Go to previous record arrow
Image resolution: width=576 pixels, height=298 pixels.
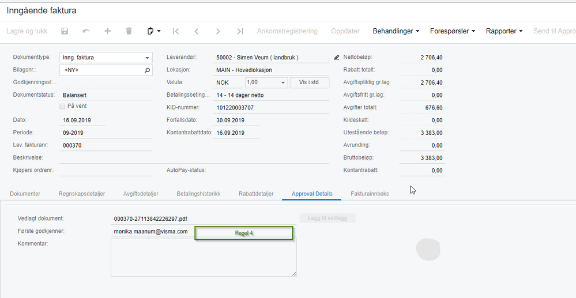pos(197,31)
